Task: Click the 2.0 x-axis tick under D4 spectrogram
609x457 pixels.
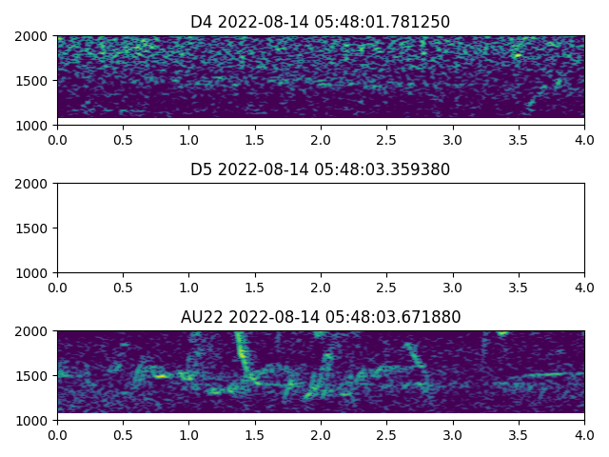Action: point(321,139)
